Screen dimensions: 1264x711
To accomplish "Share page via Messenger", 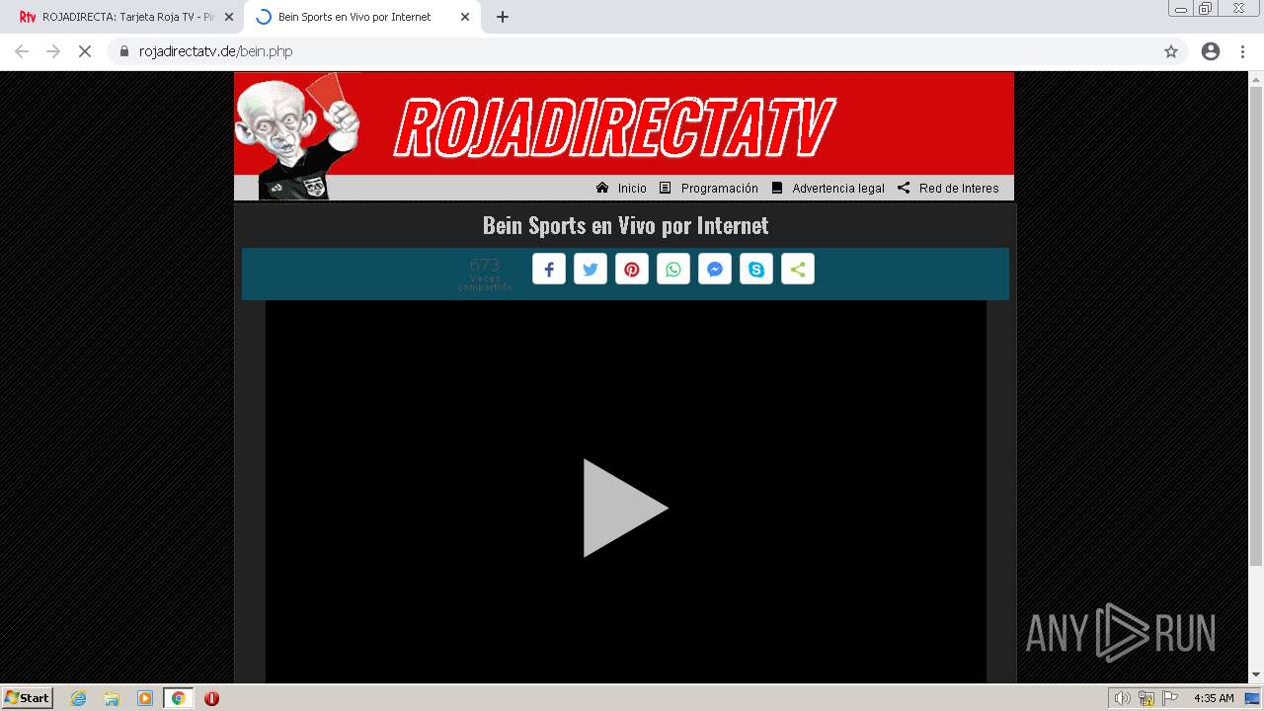I will (x=715, y=270).
